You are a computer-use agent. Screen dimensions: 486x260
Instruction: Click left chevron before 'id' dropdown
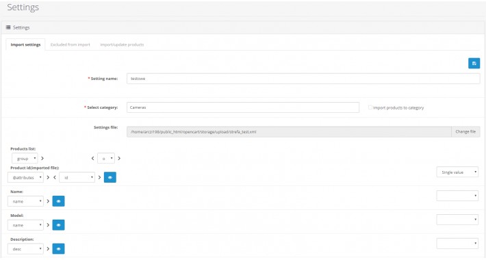[x=55, y=177]
